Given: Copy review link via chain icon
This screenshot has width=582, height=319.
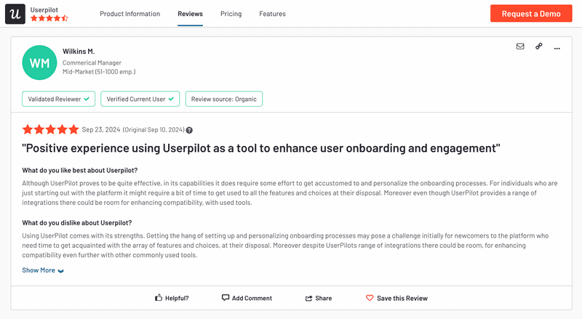Looking at the screenshot, I should tap(539, 47).
